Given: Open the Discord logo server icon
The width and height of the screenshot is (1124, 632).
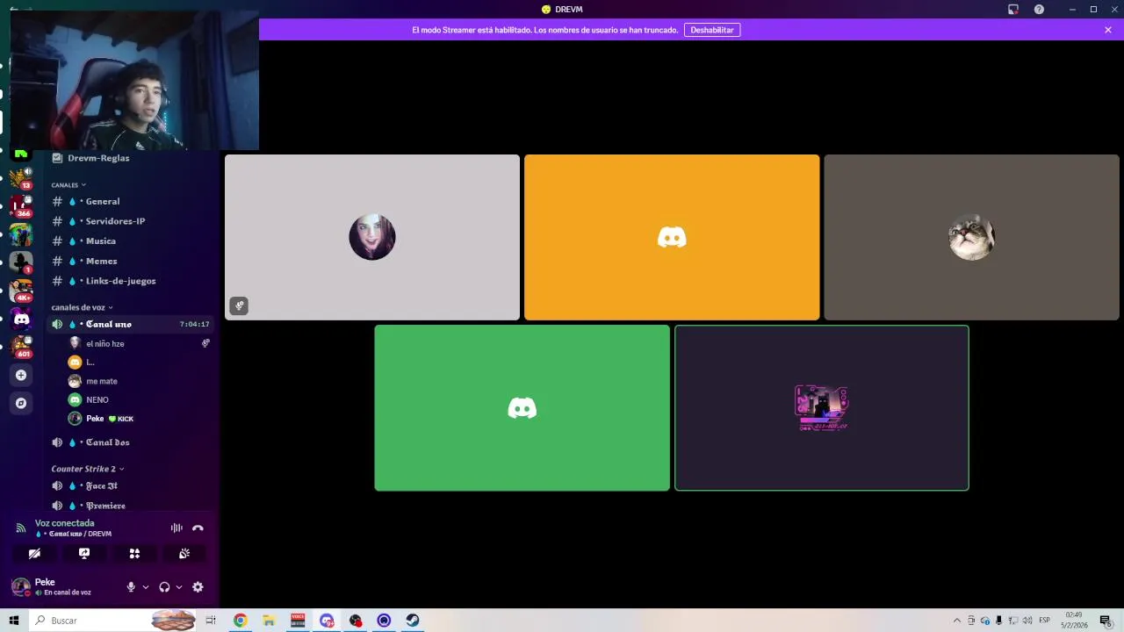Looking at the screenshot, I should click(21, 319).
